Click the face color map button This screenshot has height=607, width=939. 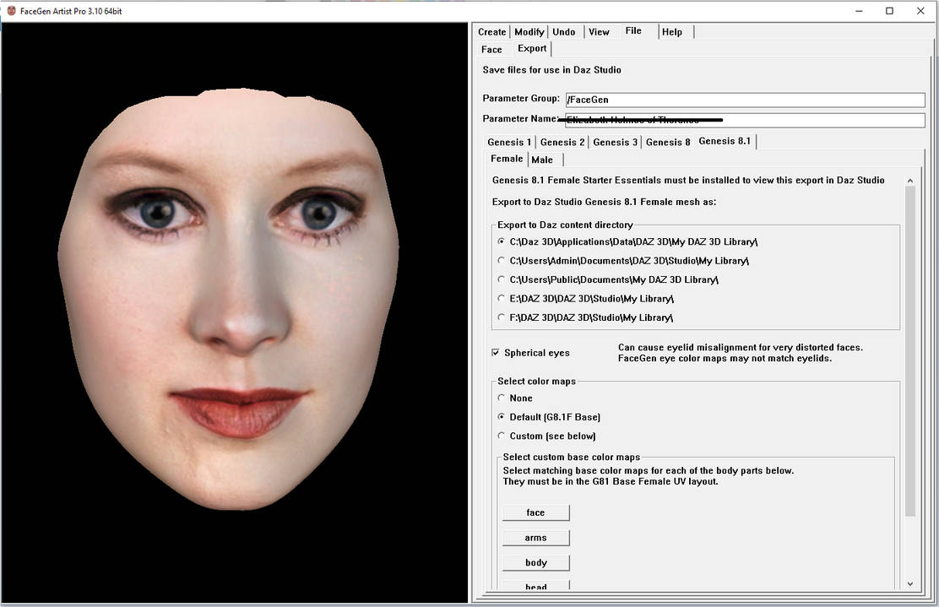pos(535,512)
